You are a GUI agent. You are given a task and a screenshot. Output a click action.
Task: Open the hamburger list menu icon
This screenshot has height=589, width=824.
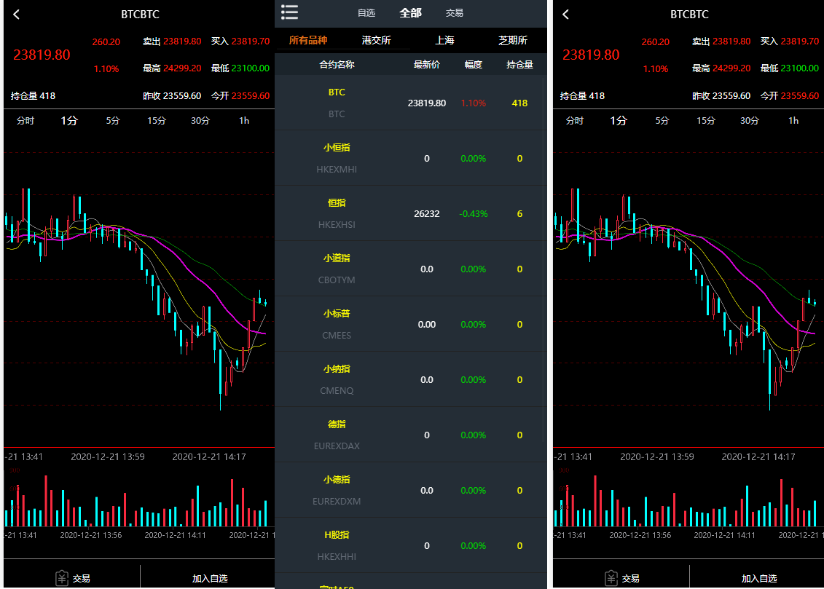point(289,12)
